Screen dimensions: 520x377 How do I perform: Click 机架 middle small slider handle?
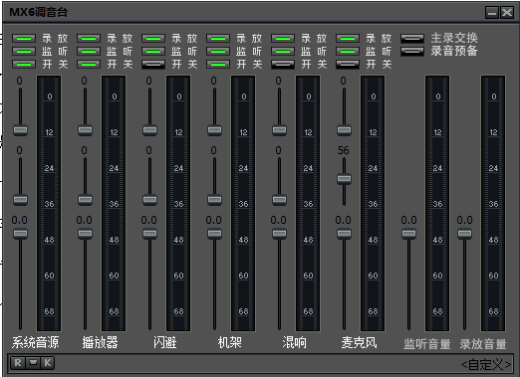214,200
